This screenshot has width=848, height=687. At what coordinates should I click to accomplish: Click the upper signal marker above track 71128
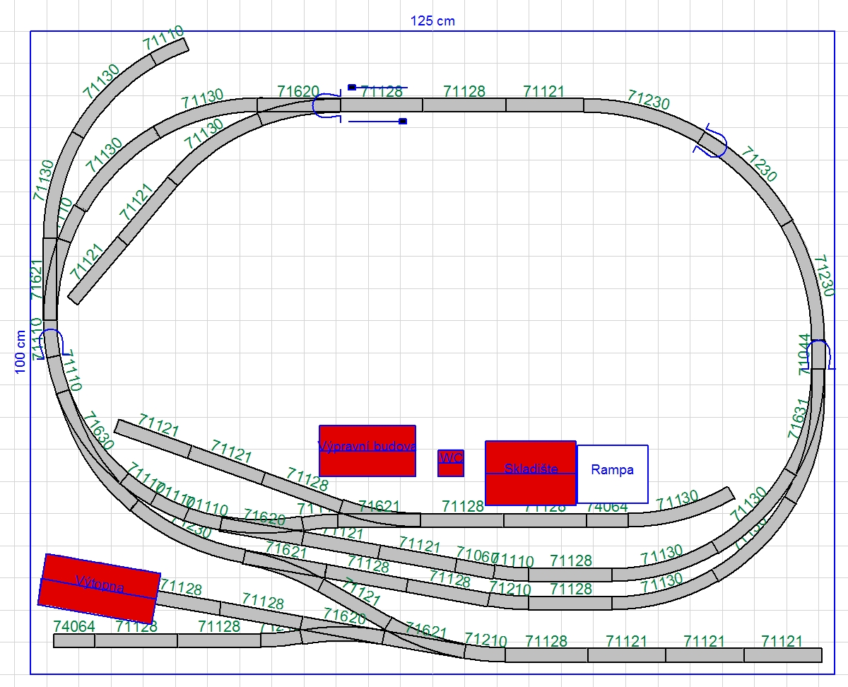[x=352, y=88]
